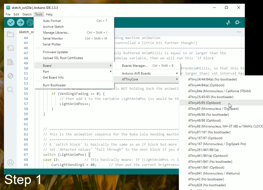Click Get Board Info
Image resolution: width=263 pixels, height=190 pixels.
point(74,77)
